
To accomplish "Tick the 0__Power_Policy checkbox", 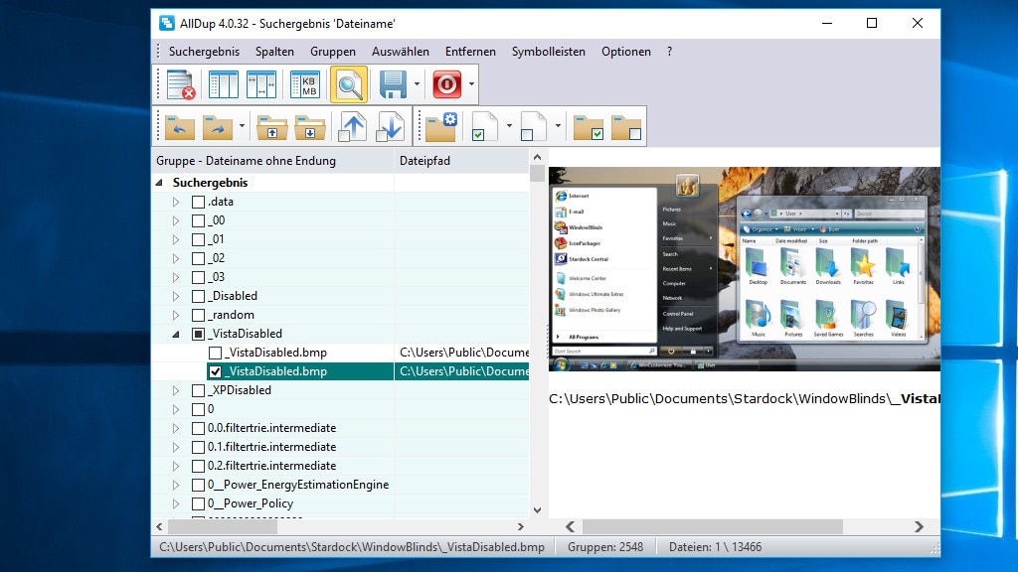I will pos(199,503).
